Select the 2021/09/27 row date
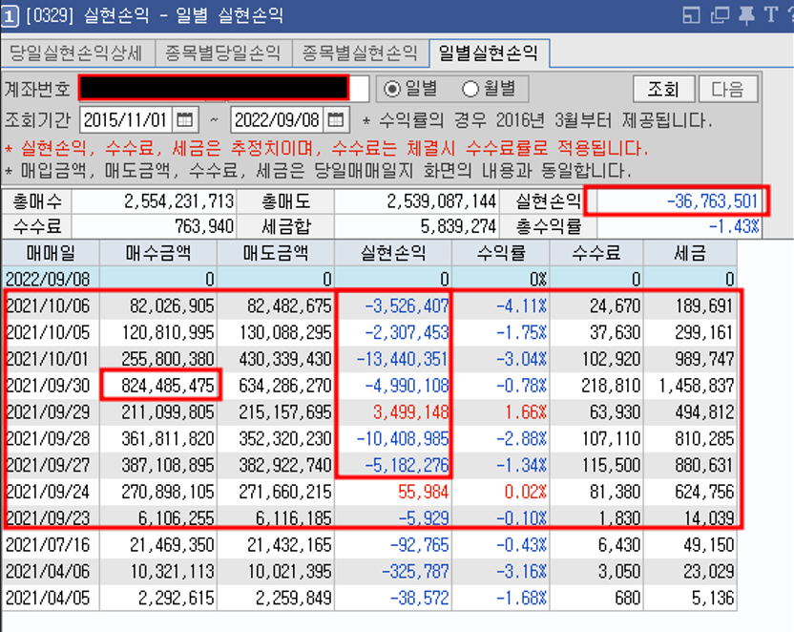This screenshot has height=632, width=794. click(48, 465)
